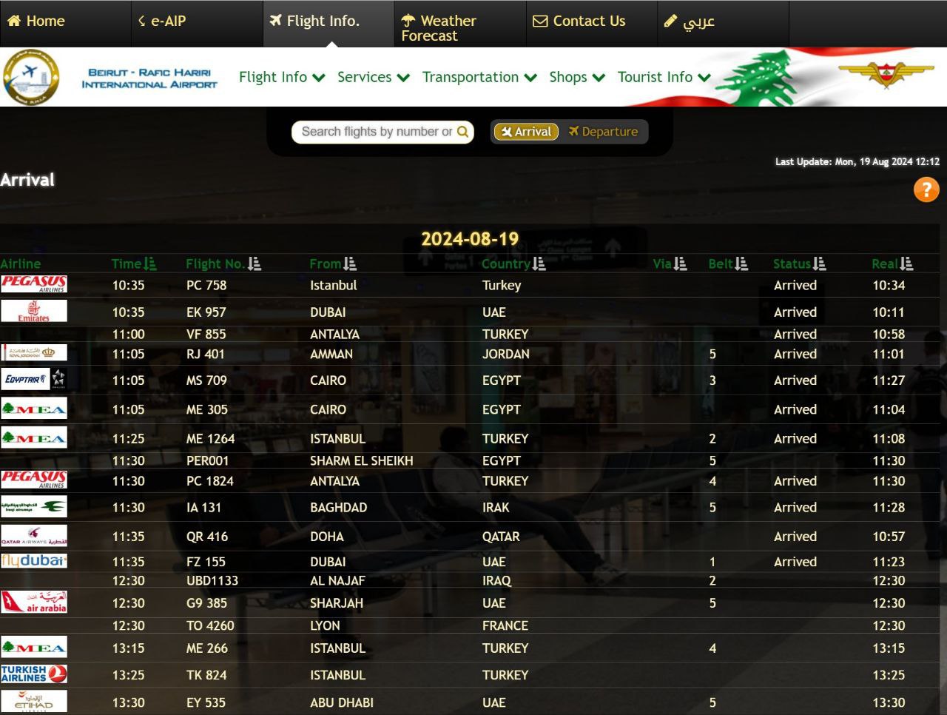The height and width of the screenshot is (715, 947).
Task: Switch site language to Arabic
Action: pyautogui.click(x=690, y=21)
